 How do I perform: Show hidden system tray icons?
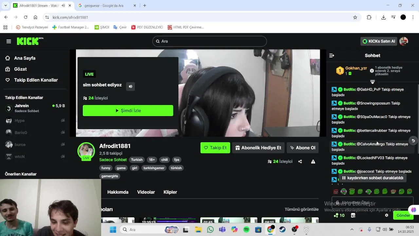point(352,230)
